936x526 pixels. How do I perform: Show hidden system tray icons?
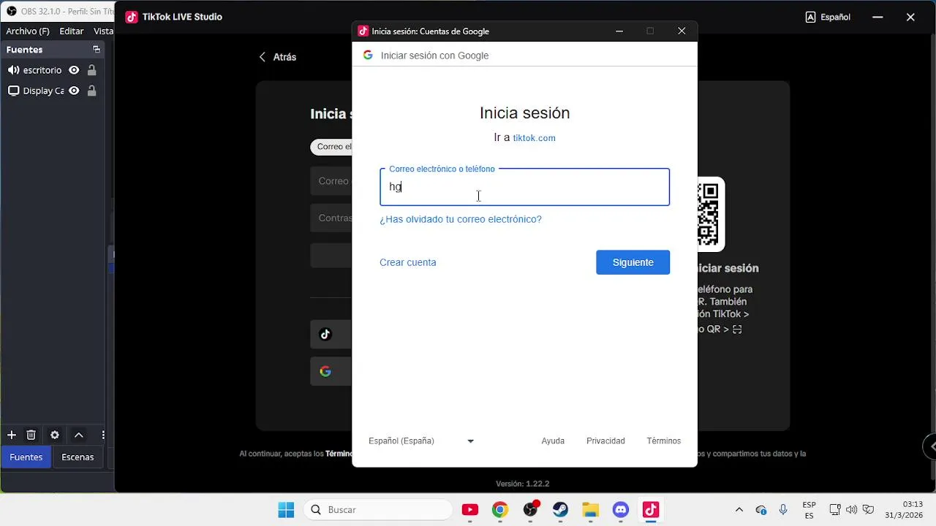(739, 510)
